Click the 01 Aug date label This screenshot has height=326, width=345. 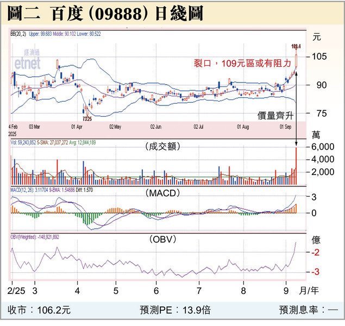point(243,127)
